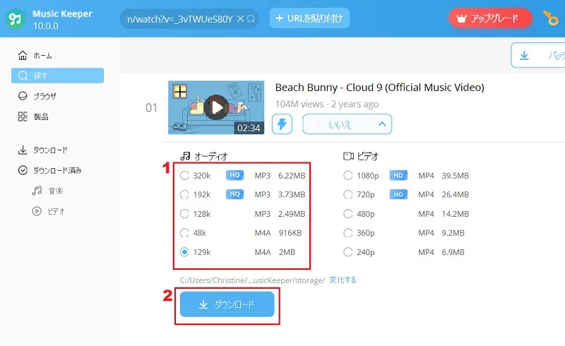565x346 pixels.
Task: Click the music note icon next to 音楽
Action: tap(37, 191)
